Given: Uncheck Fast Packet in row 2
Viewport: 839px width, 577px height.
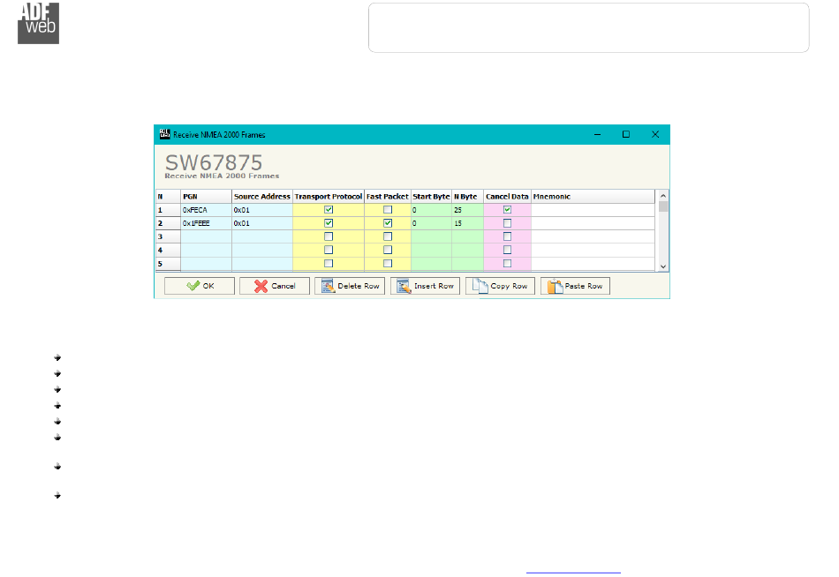Looking at the screenshot, I should tap(388, 223).
